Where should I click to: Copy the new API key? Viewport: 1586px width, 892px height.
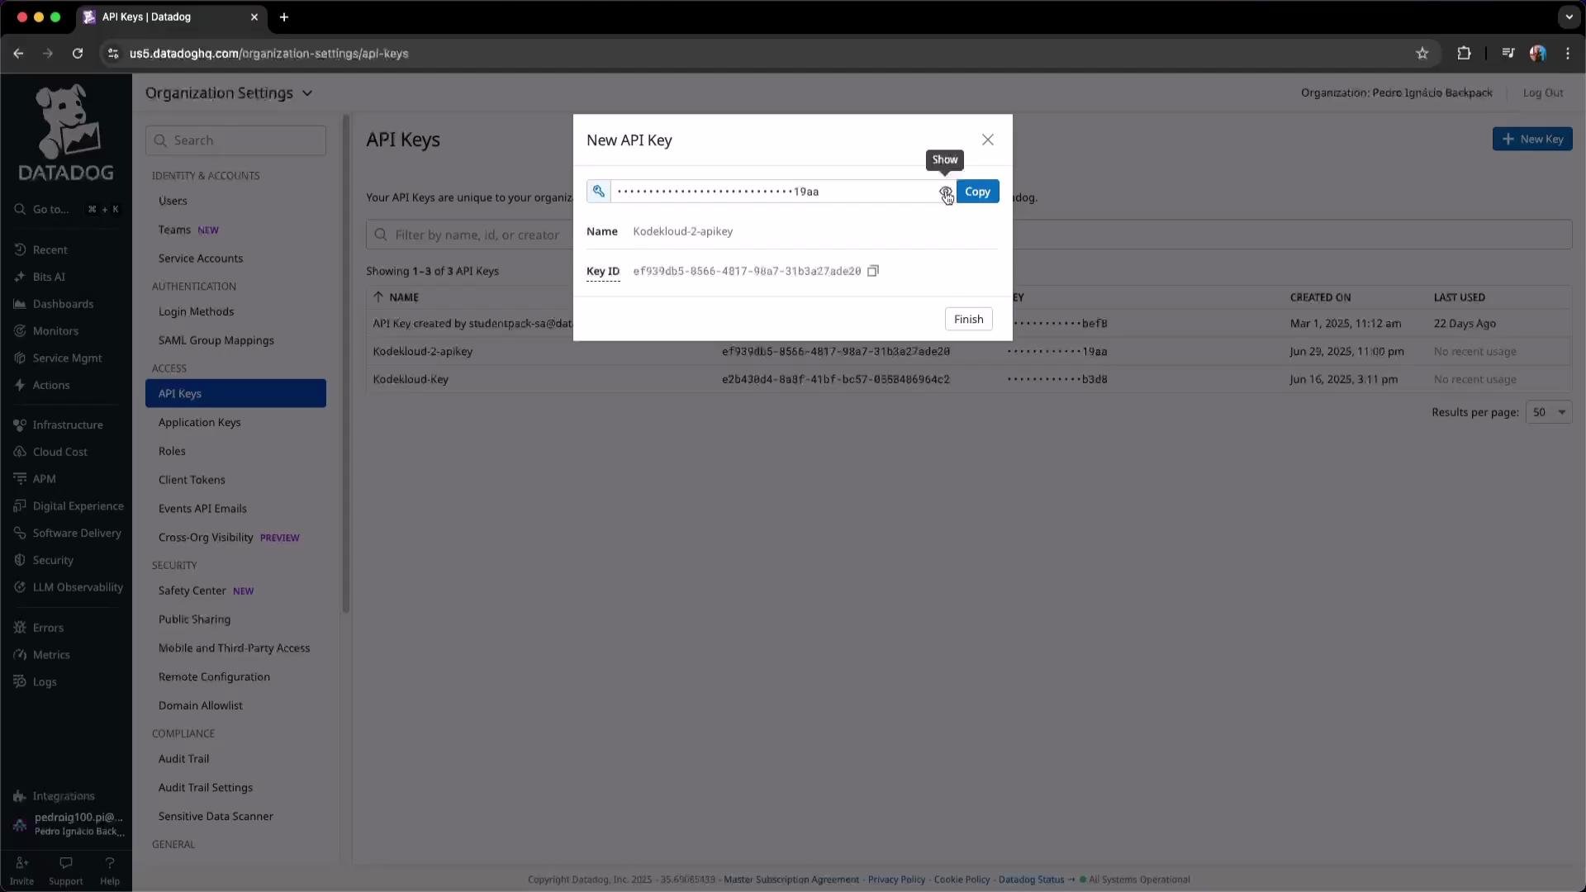point(977,192)
